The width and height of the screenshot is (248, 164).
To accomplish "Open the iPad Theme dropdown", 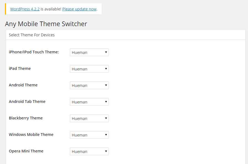I will [89, 69].
